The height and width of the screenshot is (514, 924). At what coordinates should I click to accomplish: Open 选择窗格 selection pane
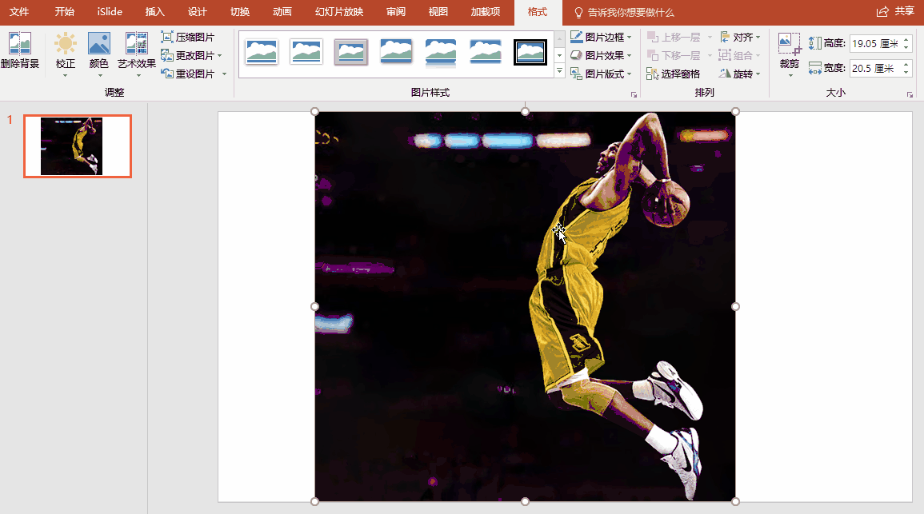[x=673, y=74]
